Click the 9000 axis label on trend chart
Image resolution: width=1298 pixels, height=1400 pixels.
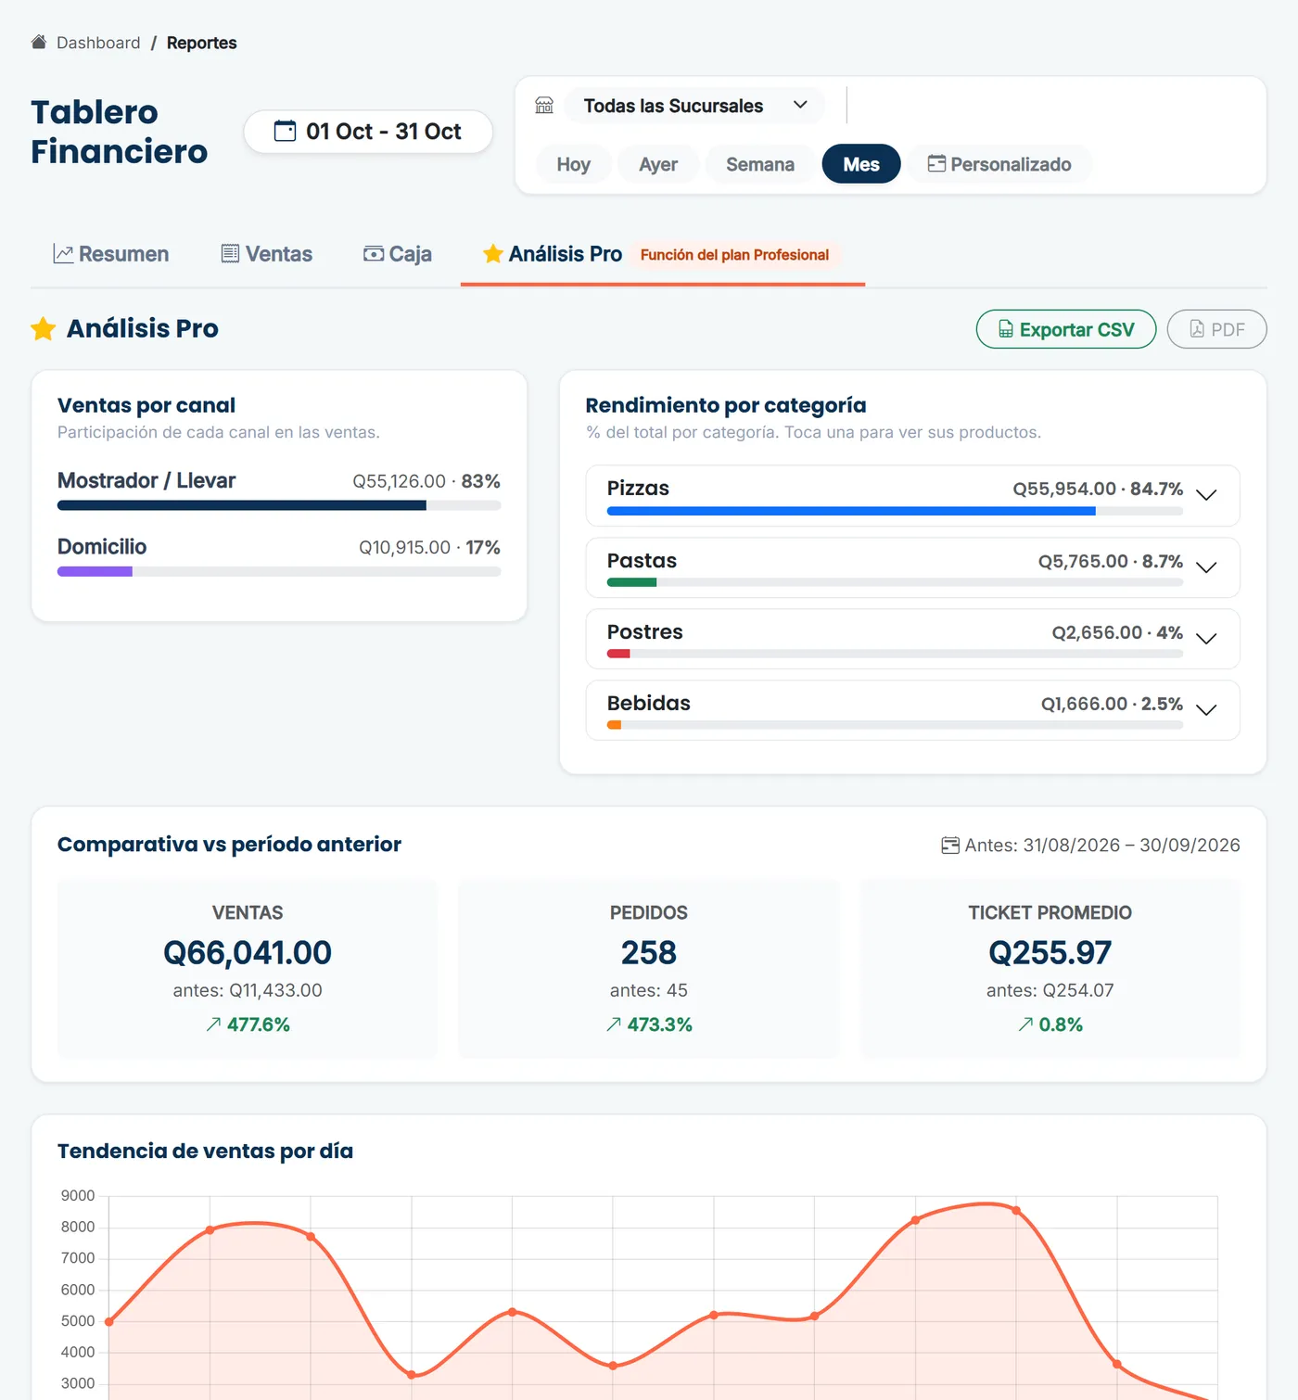point(78,1196)
